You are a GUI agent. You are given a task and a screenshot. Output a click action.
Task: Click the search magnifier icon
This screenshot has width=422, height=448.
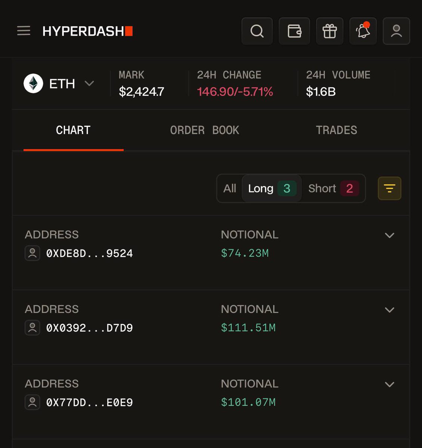pos(257,31)
